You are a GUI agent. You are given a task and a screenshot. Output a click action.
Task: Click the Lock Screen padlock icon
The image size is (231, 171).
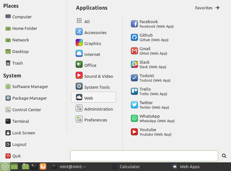(x=8, y=133)
